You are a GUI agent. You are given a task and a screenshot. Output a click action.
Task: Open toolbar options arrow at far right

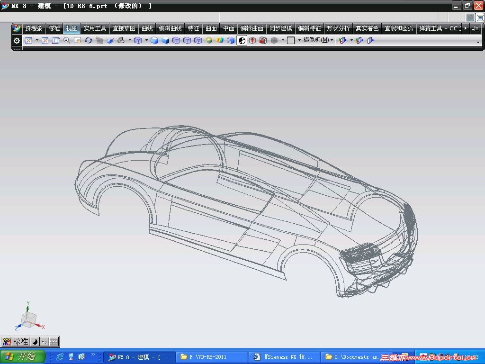[x=478, y=42]
